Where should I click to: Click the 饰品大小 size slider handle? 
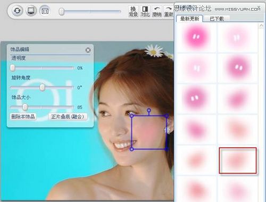pyautogui.click(x=25, y=107)
